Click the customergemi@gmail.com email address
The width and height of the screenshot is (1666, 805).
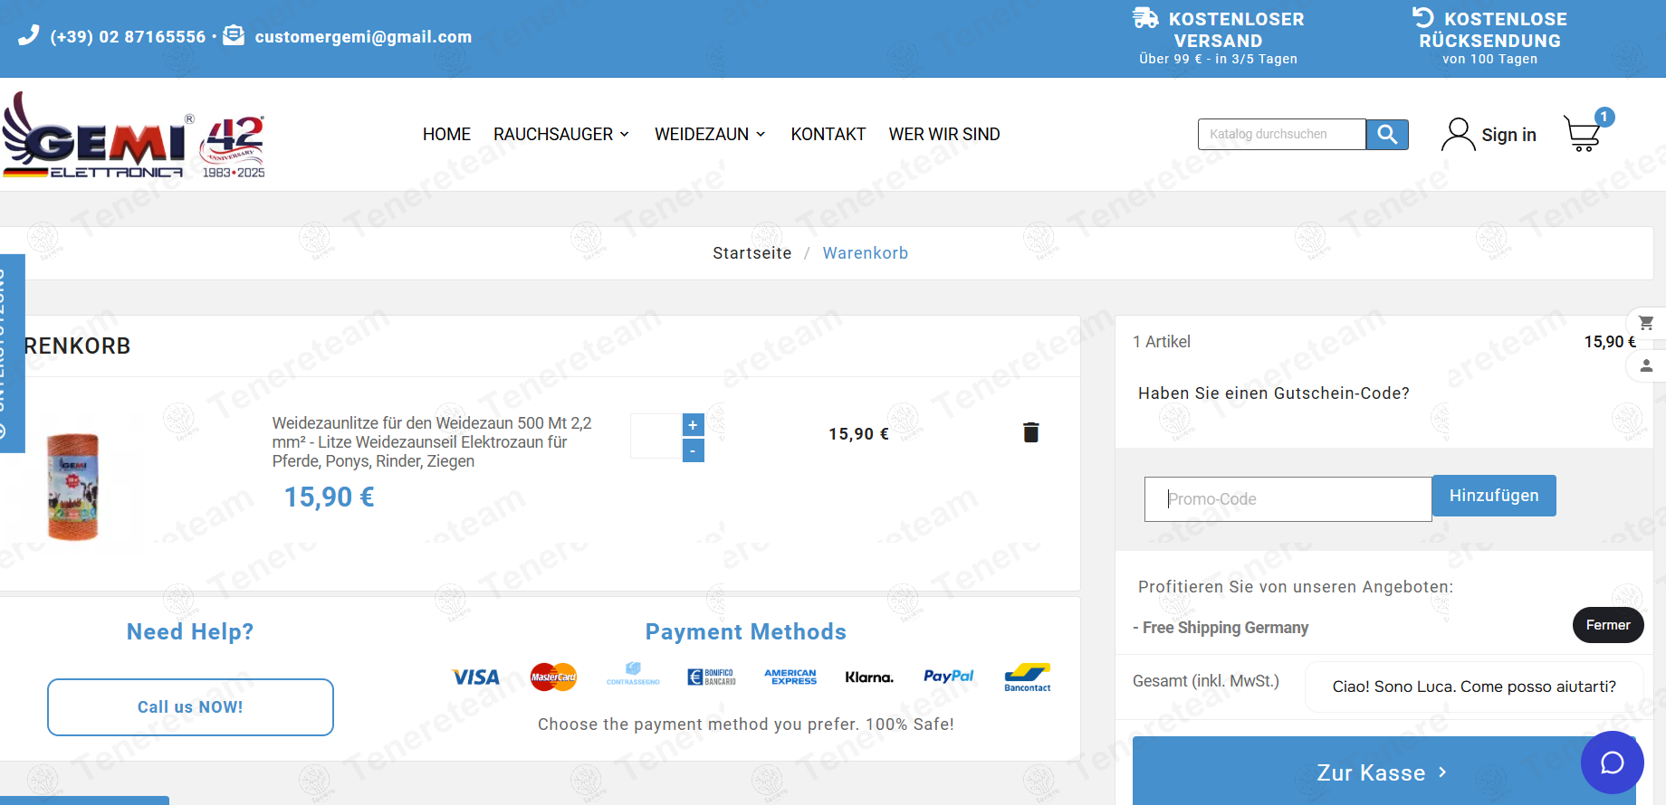[x=363, y=37]
